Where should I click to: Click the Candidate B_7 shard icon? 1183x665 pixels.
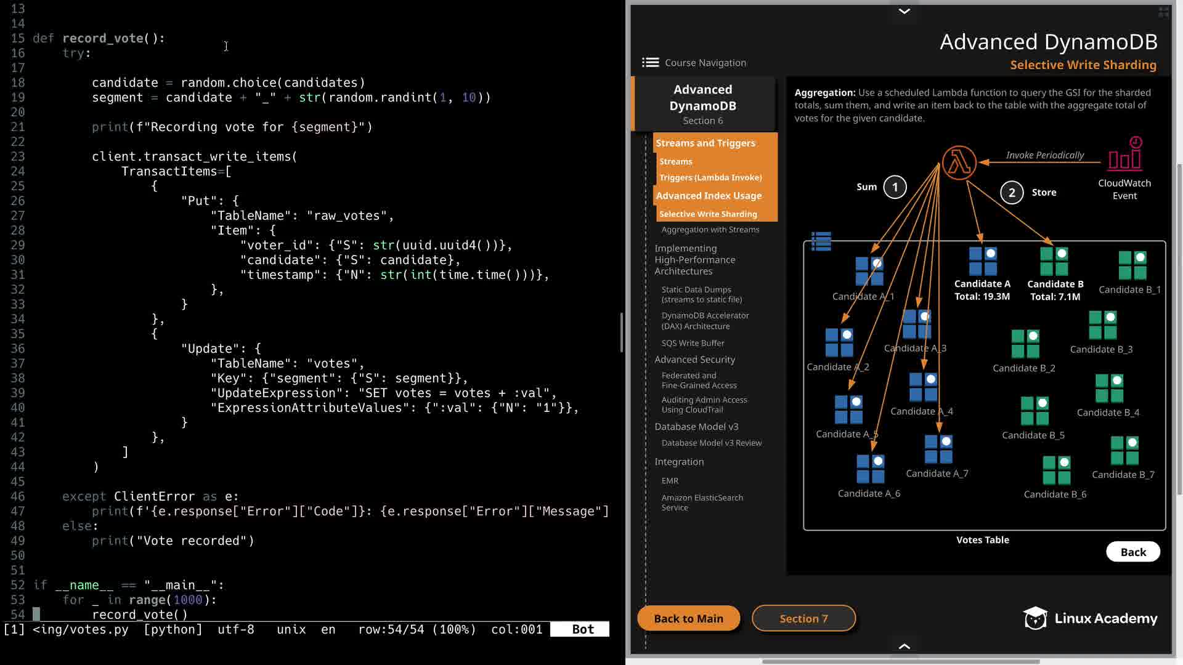pyautogui.click(x=1124, y=450)
